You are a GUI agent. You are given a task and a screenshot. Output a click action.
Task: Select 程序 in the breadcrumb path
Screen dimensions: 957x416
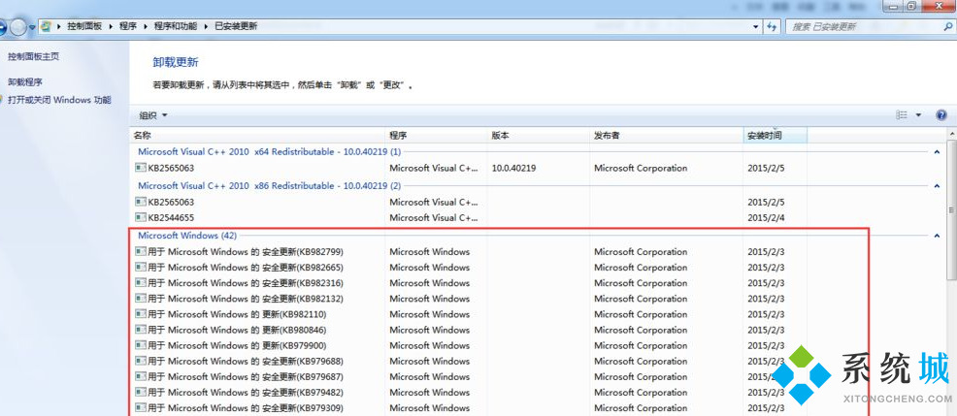pos(127,26)
